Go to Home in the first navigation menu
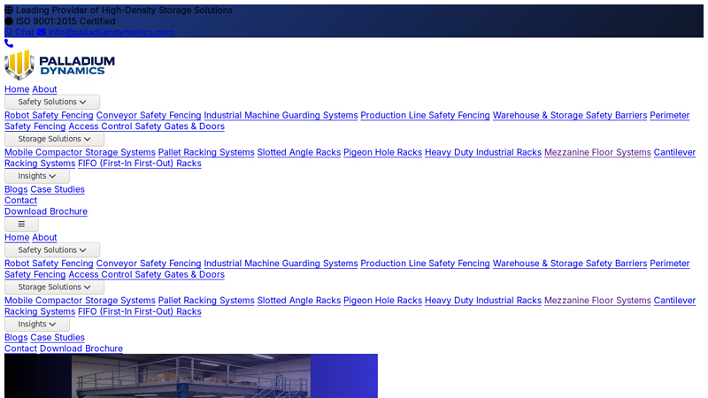The width and height of the screenshot is (708, 398). pos(17,89)
